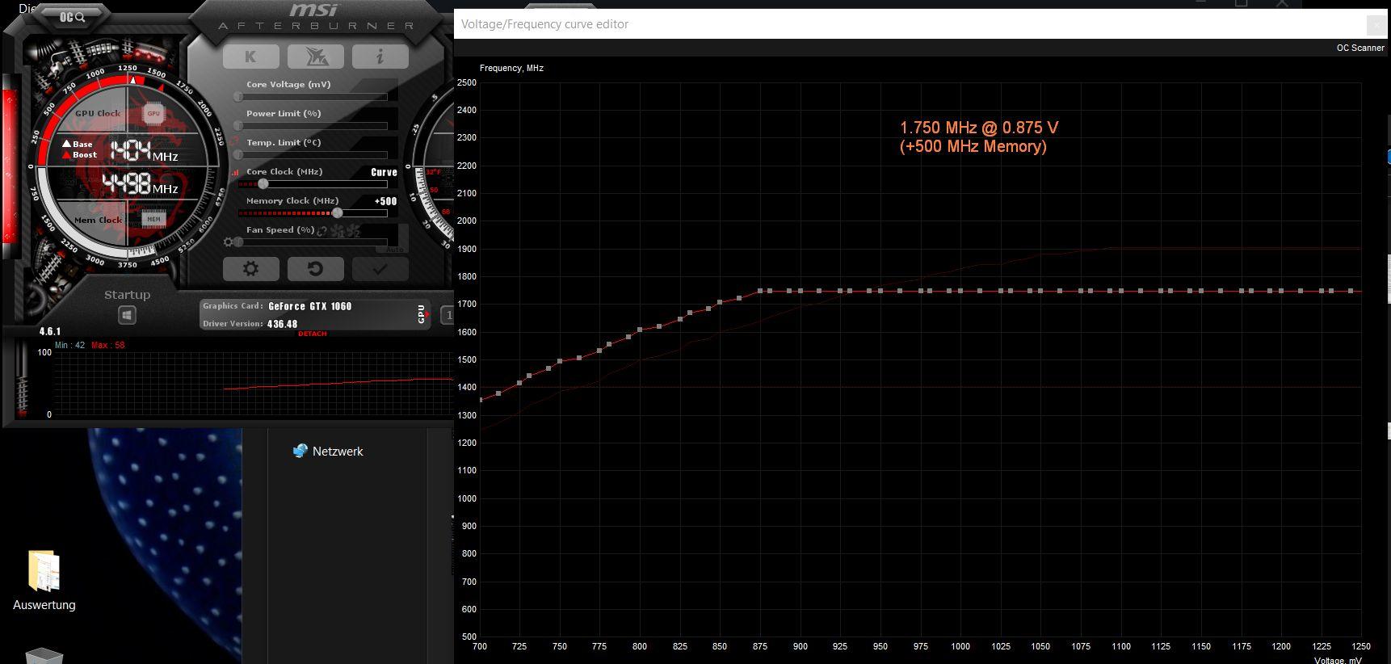Toggle the GPU chip indicator in gauge

(153, 114)
